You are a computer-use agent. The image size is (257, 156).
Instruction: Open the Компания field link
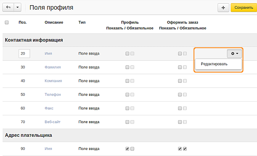click(53, 81)
